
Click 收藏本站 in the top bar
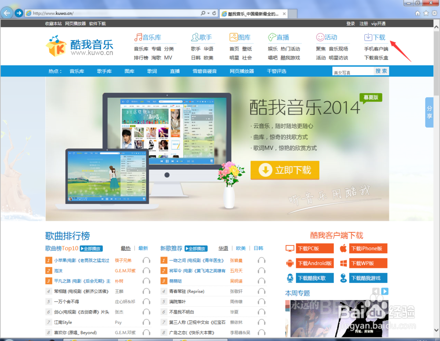click(53, 24)
